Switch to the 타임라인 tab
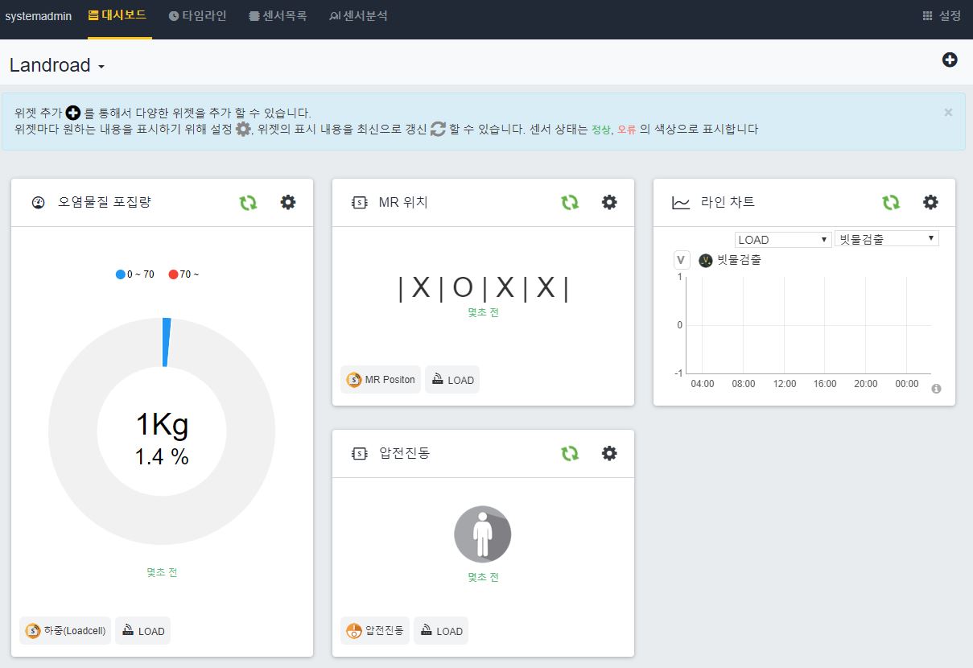Viewport: 973px width, 668px height. tap(198, 16)
